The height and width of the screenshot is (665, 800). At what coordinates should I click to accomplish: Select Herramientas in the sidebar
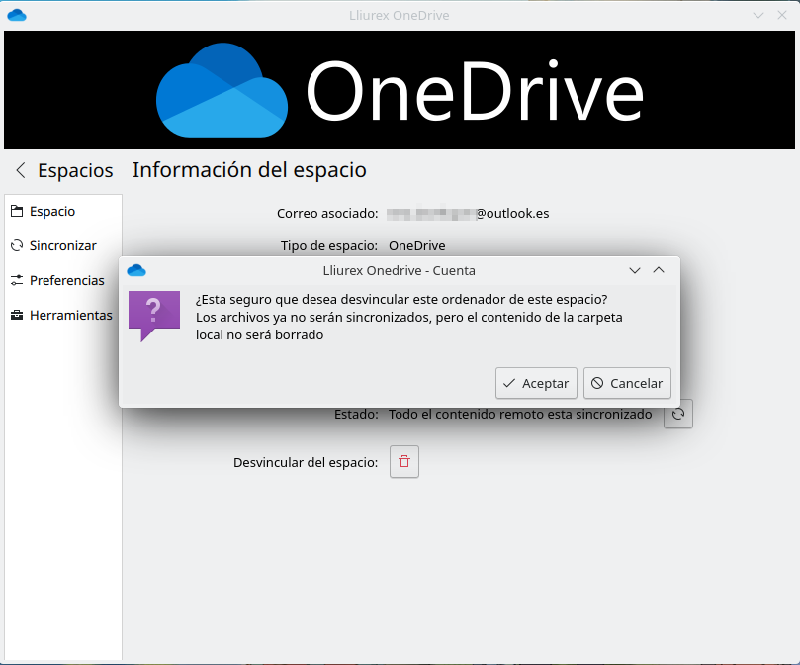tap(69, 316)
